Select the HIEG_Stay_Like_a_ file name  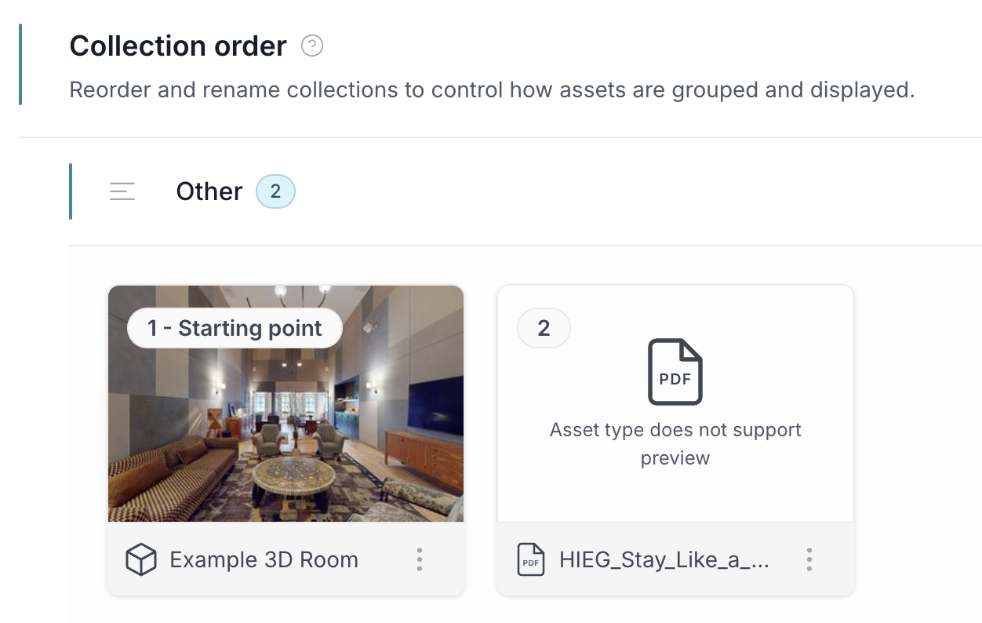click(x=664, y=560)
